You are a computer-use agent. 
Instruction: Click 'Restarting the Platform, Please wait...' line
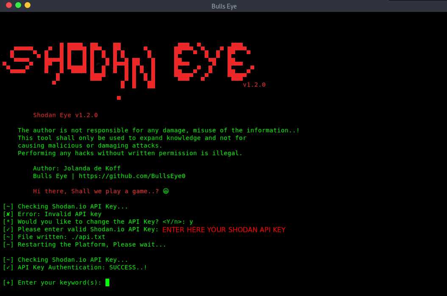92,244
